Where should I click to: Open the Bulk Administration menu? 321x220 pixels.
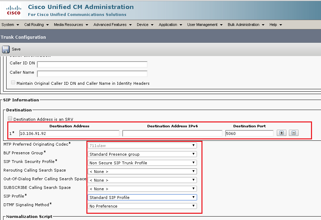point(246,25)
